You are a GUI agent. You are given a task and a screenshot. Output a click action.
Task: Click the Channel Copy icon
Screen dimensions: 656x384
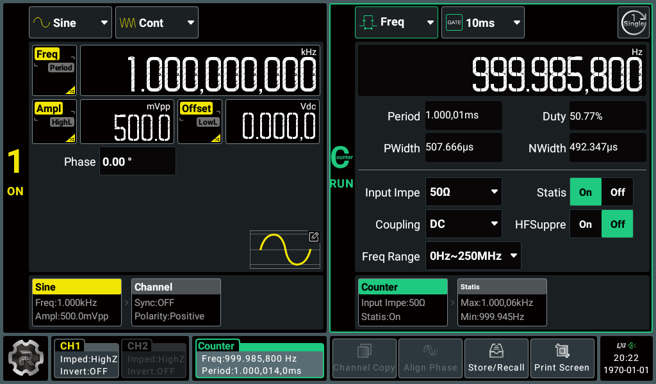(364, 358)
